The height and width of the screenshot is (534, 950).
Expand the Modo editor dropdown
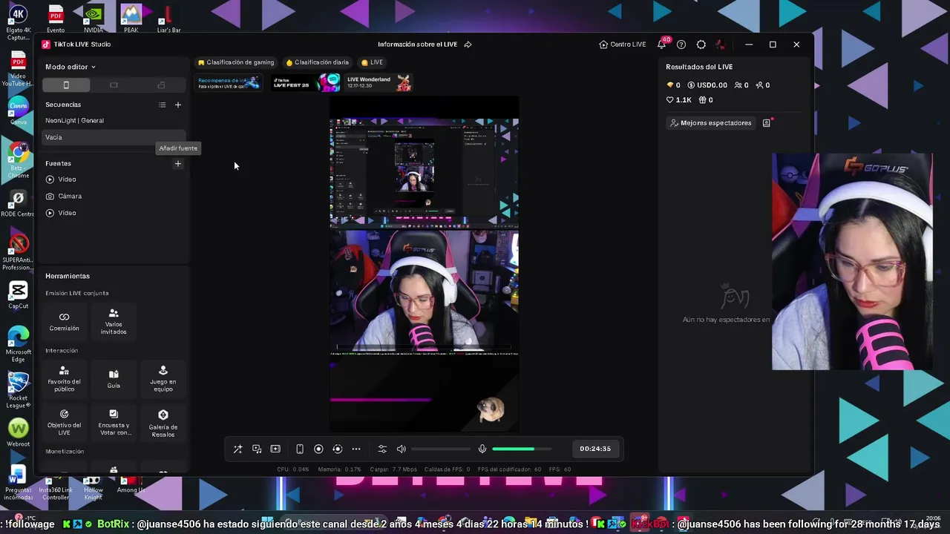[71, 67]
